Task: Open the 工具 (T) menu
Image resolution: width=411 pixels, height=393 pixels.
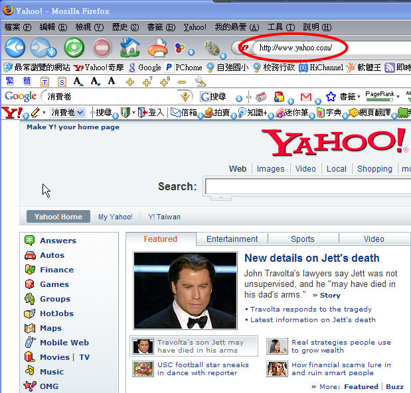Action: (x=281, y=27)
